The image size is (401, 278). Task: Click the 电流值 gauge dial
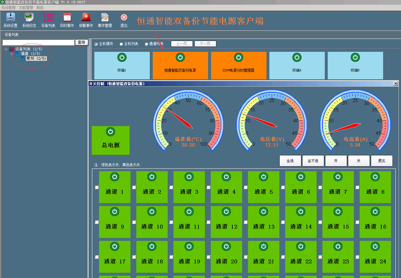pyautogui.click(x=355, y=120)
